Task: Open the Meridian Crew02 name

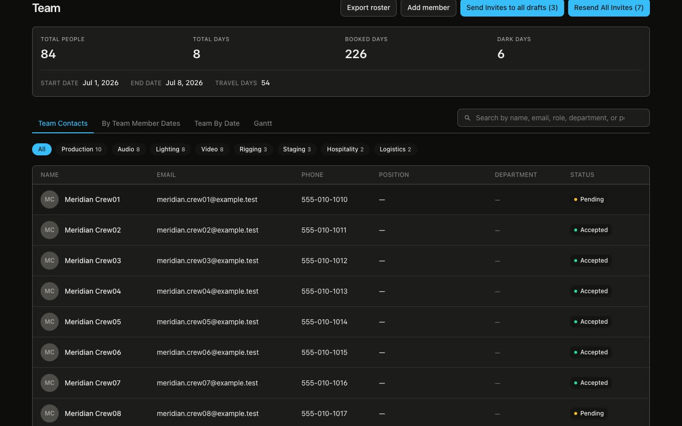Action: (x=93, y=230)
